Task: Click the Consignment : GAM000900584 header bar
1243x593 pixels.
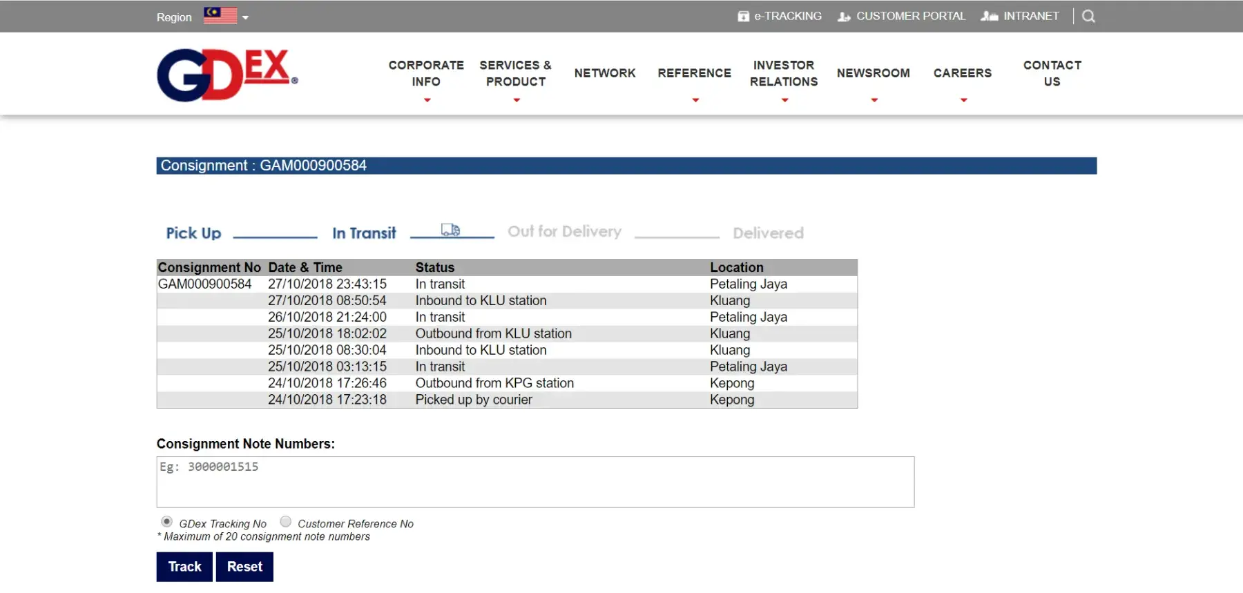Action: [x=626, y=166]
